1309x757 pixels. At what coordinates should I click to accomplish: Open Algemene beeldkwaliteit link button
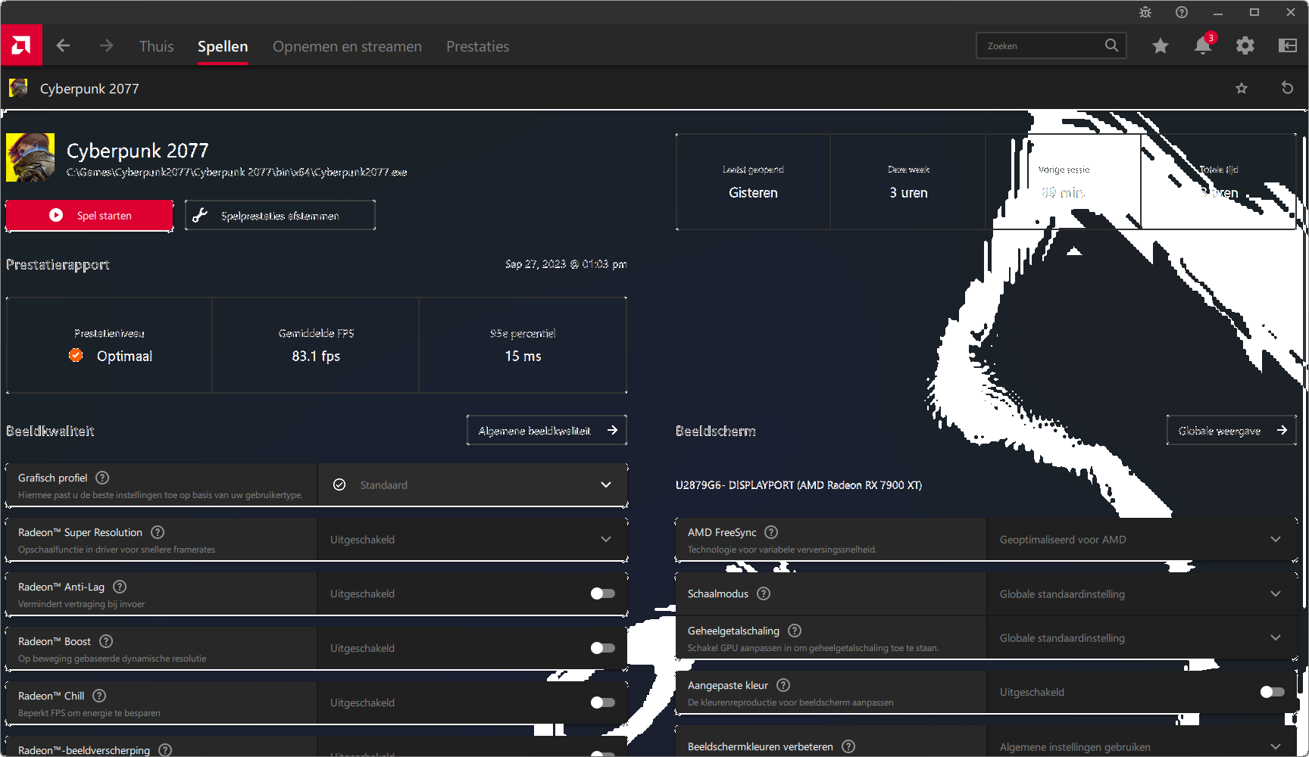(547, 430)
